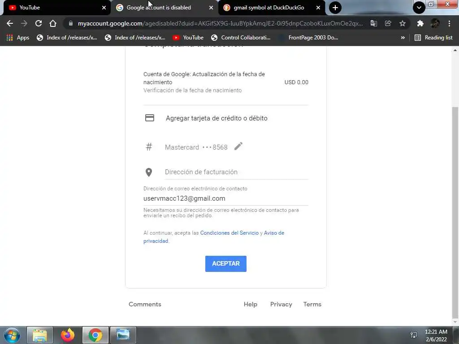Close the YouTube tab
The image size is (459, 344).
pos(104,8)
